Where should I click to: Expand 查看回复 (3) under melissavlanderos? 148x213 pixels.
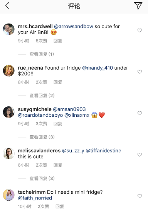pos(42,179)
